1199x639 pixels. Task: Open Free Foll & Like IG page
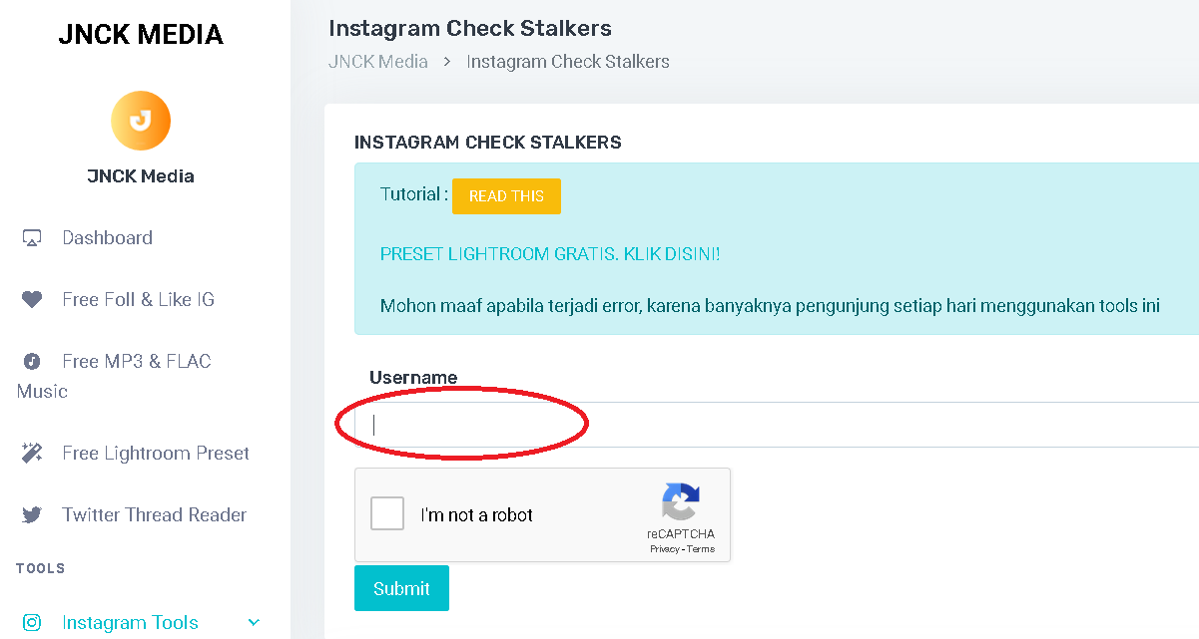(138, 300)
